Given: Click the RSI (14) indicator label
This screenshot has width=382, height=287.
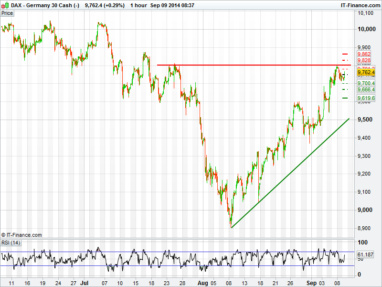Looking at the screenshot, I should pos(11,243).
